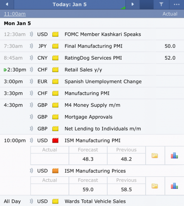Open the M4 Money Supply m/m event

click(92, 105)
